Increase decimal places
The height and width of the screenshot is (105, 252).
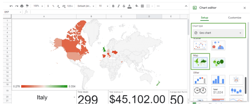pyautogui.click(x=64, y=6)
